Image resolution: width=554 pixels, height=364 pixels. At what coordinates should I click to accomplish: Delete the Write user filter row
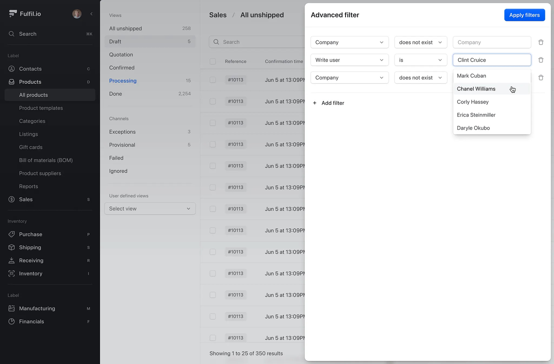(541, 60)
